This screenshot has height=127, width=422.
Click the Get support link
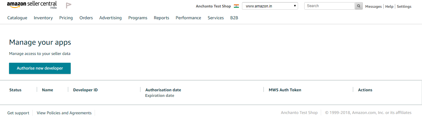(x=18, y=113)
